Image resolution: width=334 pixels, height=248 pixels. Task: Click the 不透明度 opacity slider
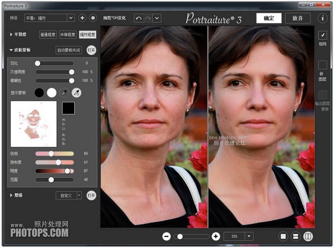point(55,72)
